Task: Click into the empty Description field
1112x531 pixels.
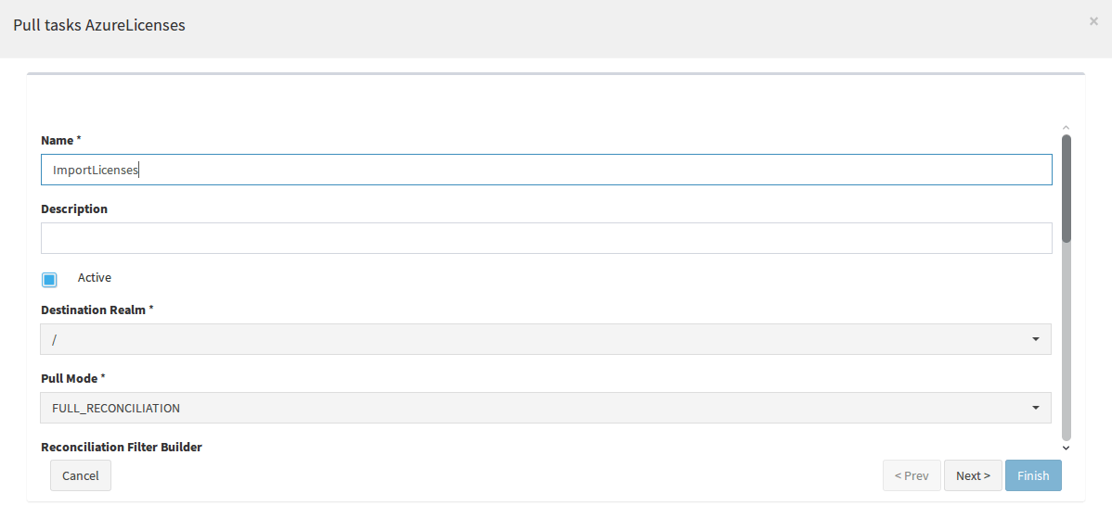Action: coord(546,238)
